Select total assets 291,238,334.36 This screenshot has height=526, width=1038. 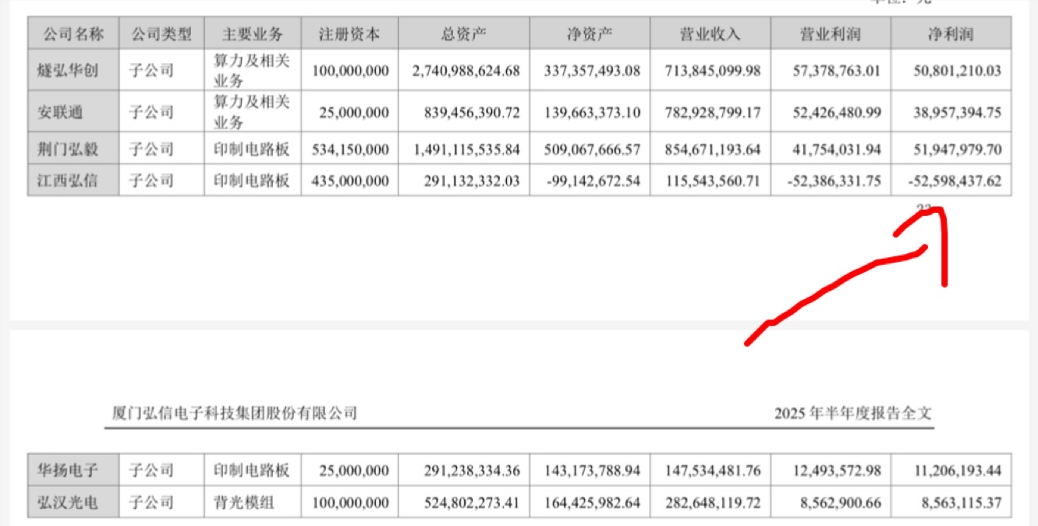coord(470,470)
